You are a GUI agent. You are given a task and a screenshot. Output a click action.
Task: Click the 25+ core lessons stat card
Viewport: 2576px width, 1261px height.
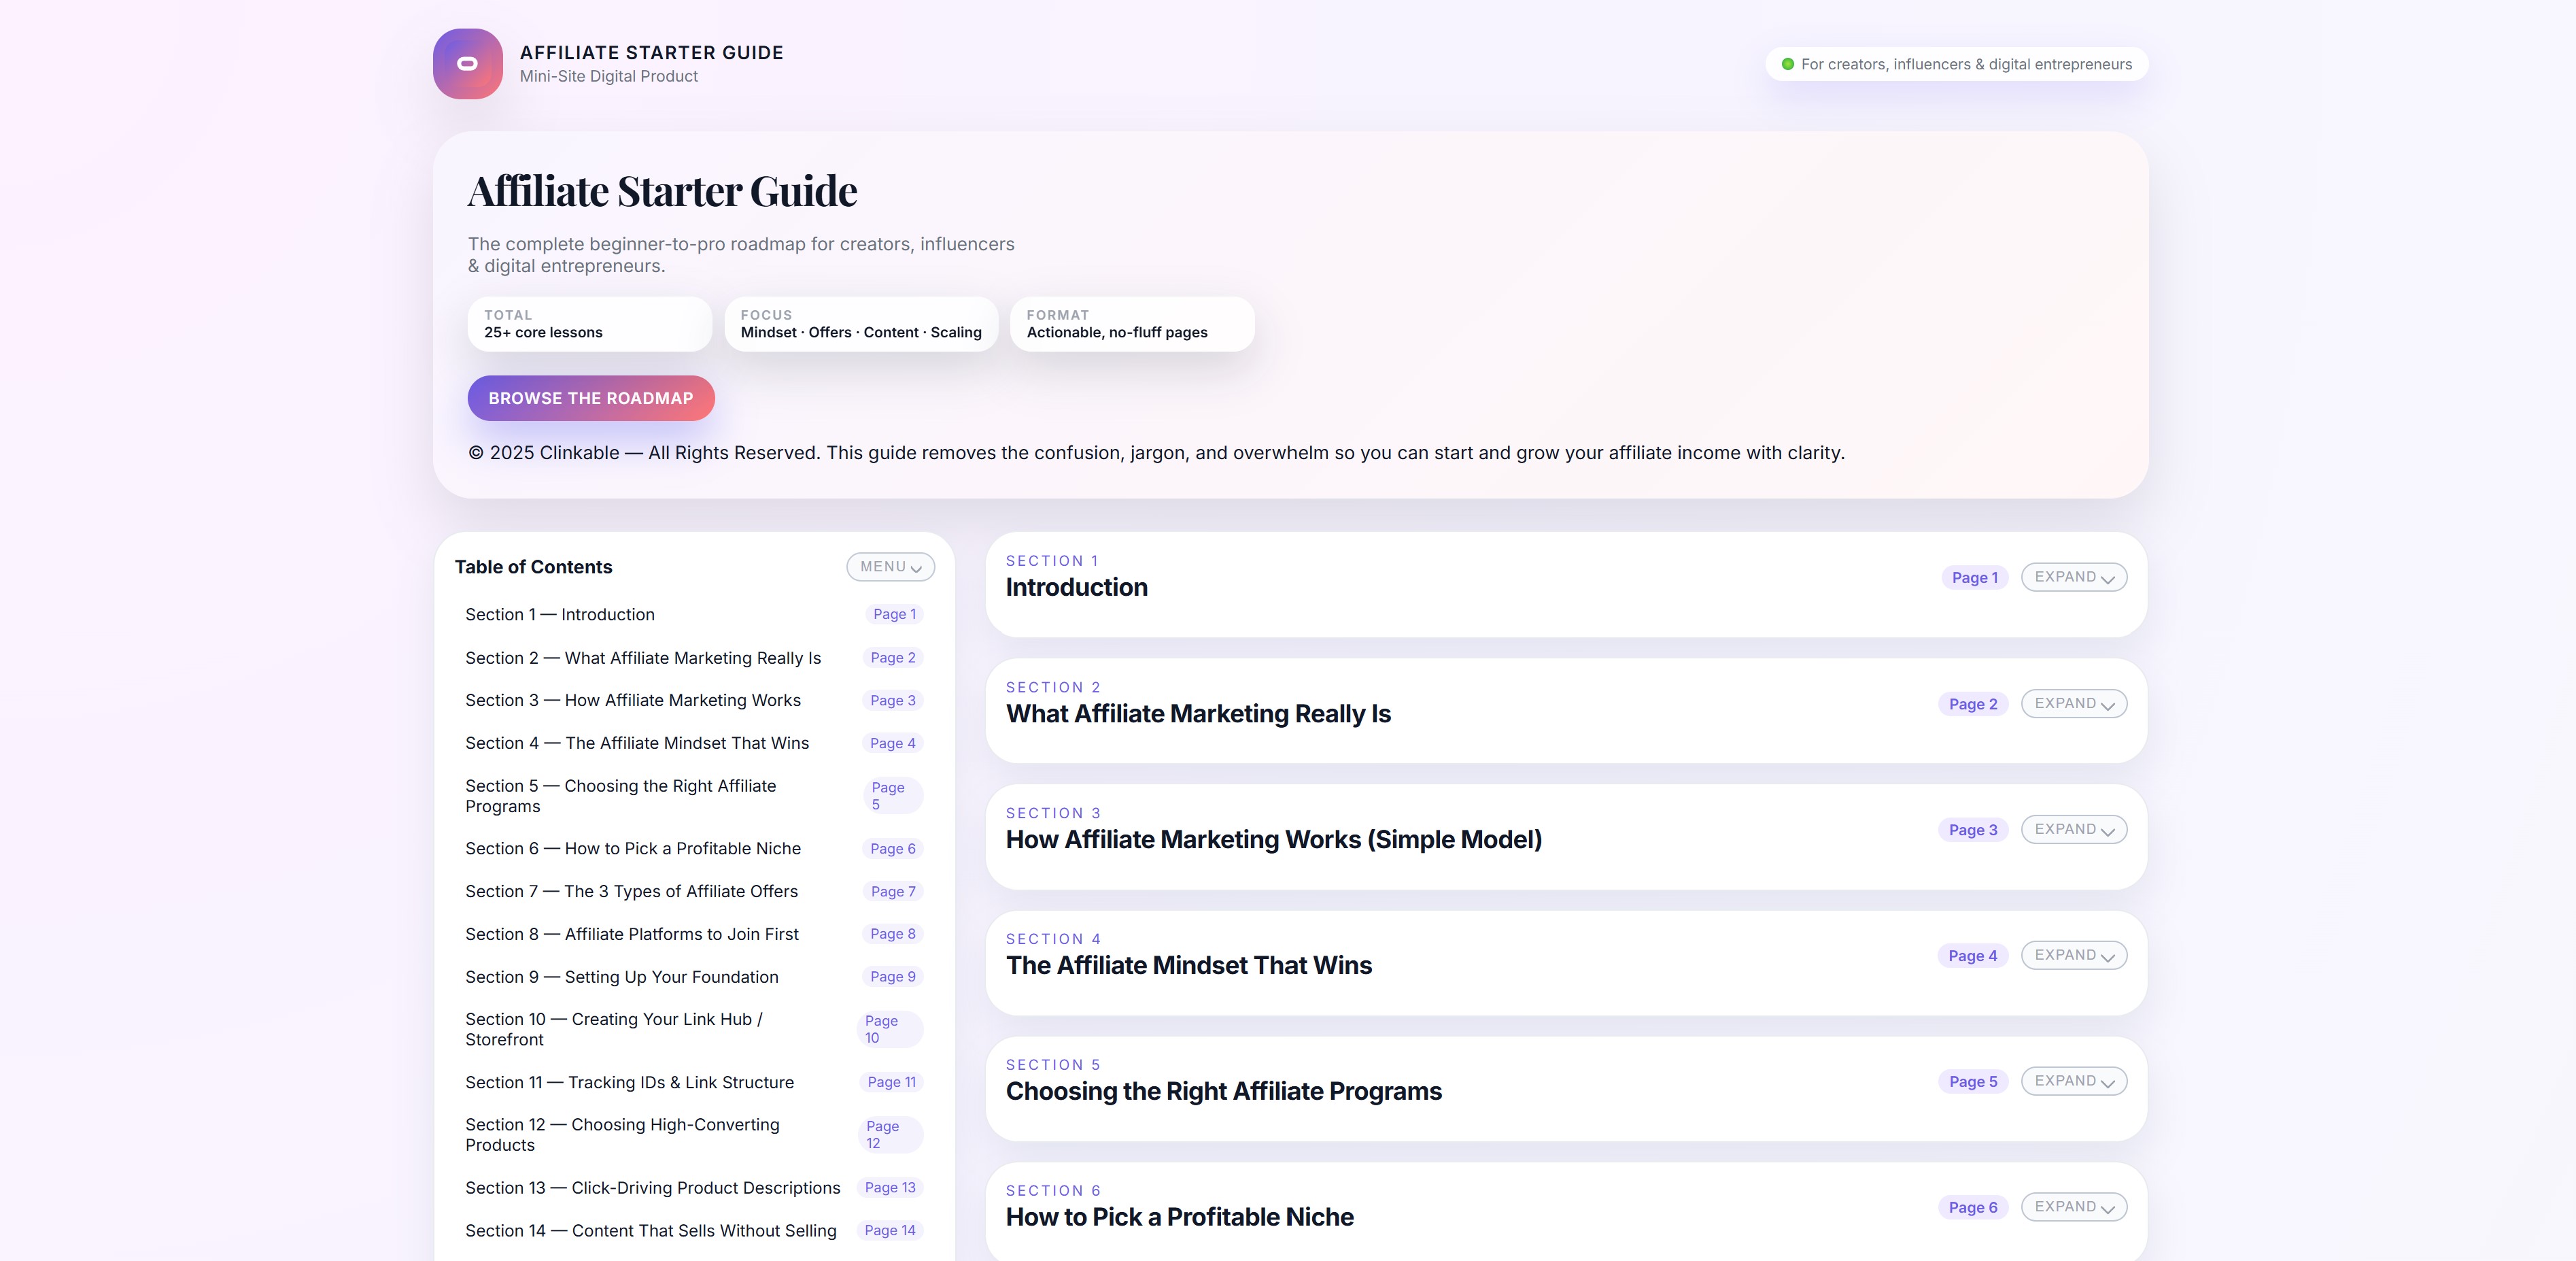pos(589,323)
